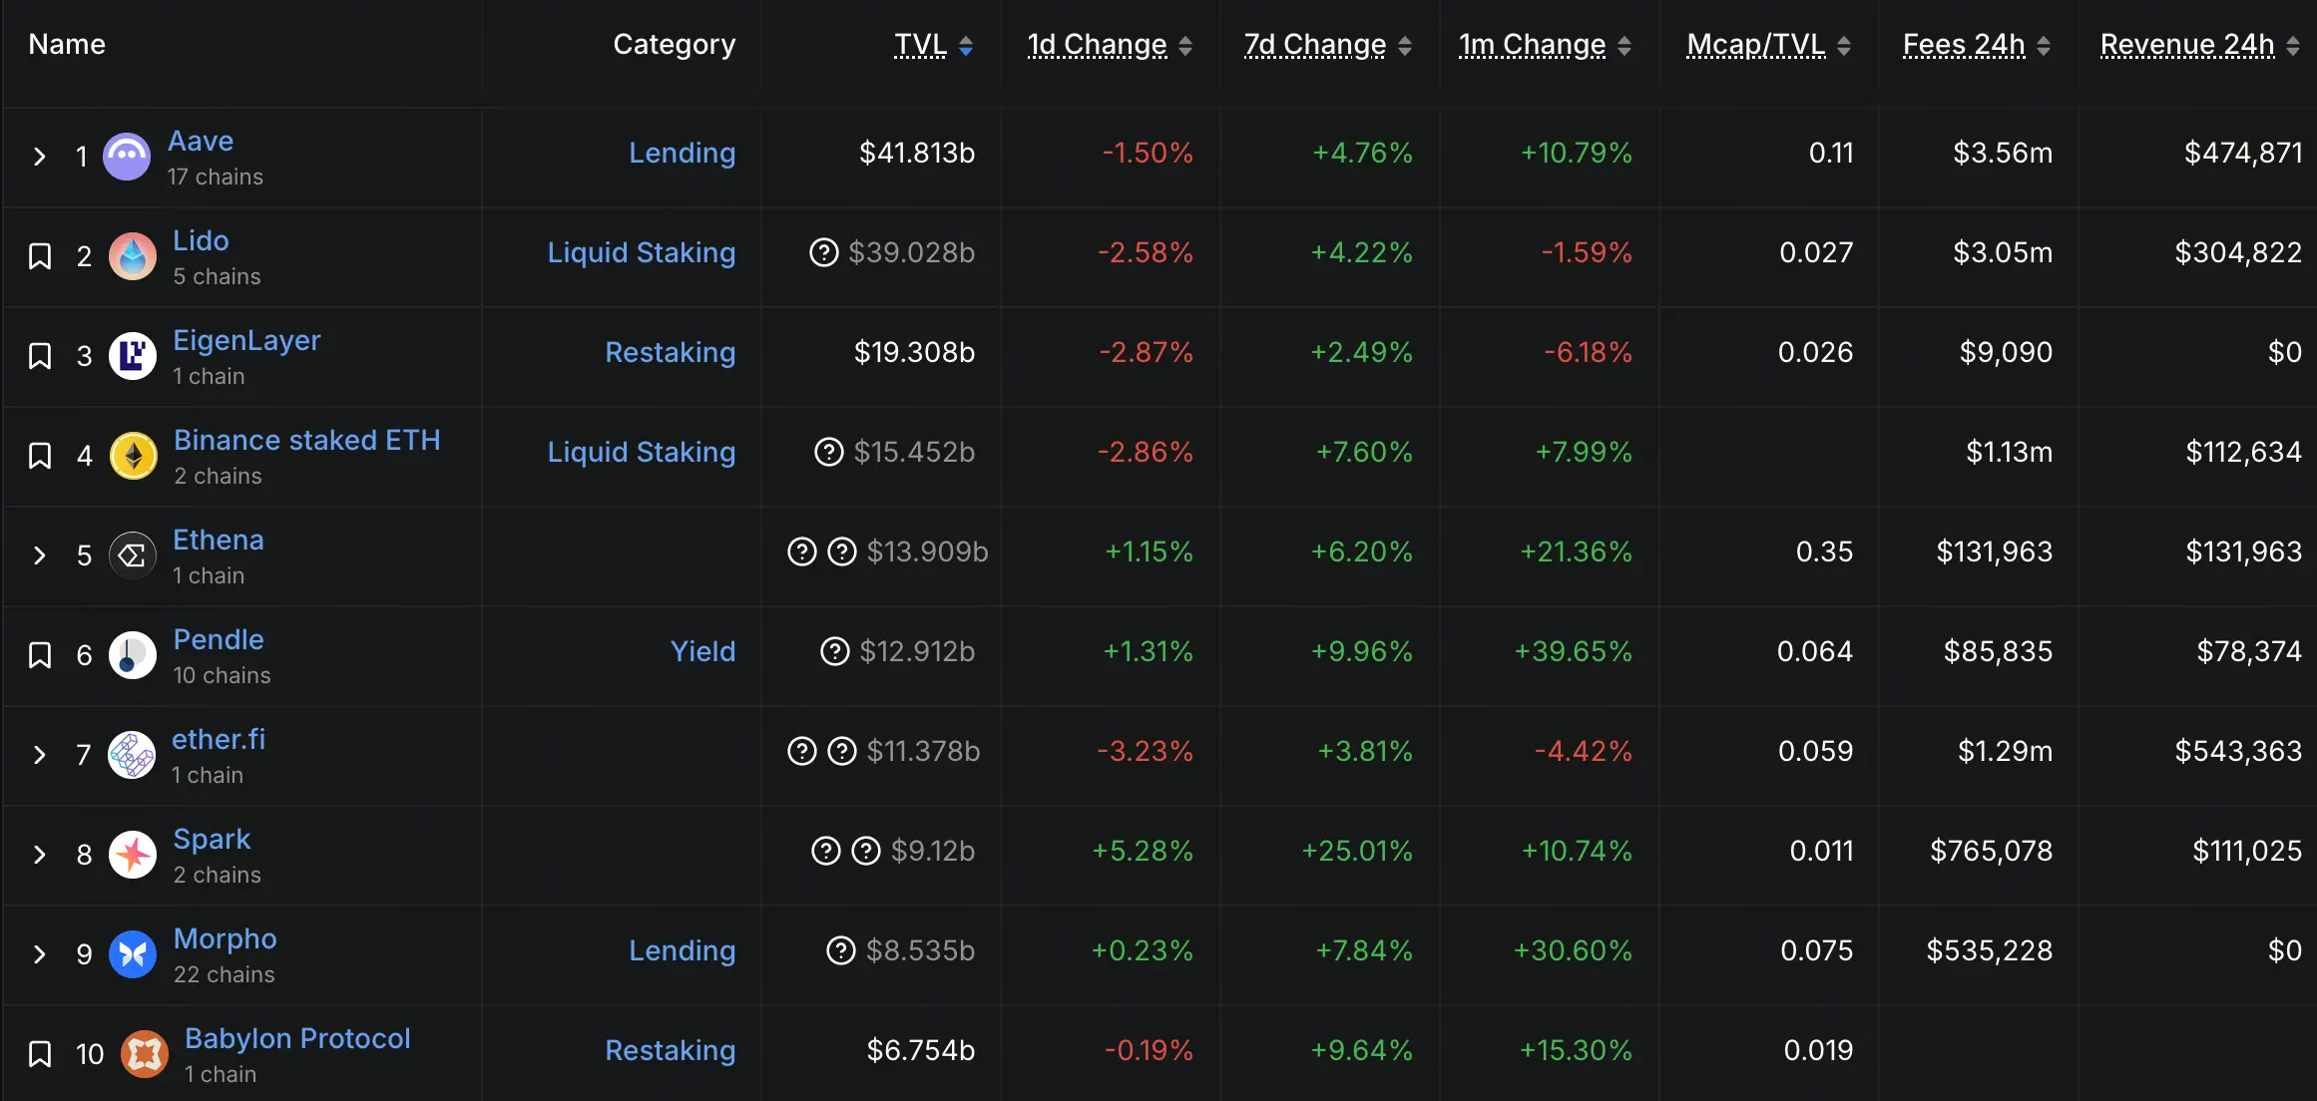Click the info icon beside Pendle's TVL
The height and width of the screenshot is (1101, 2317).
(834, 651)
